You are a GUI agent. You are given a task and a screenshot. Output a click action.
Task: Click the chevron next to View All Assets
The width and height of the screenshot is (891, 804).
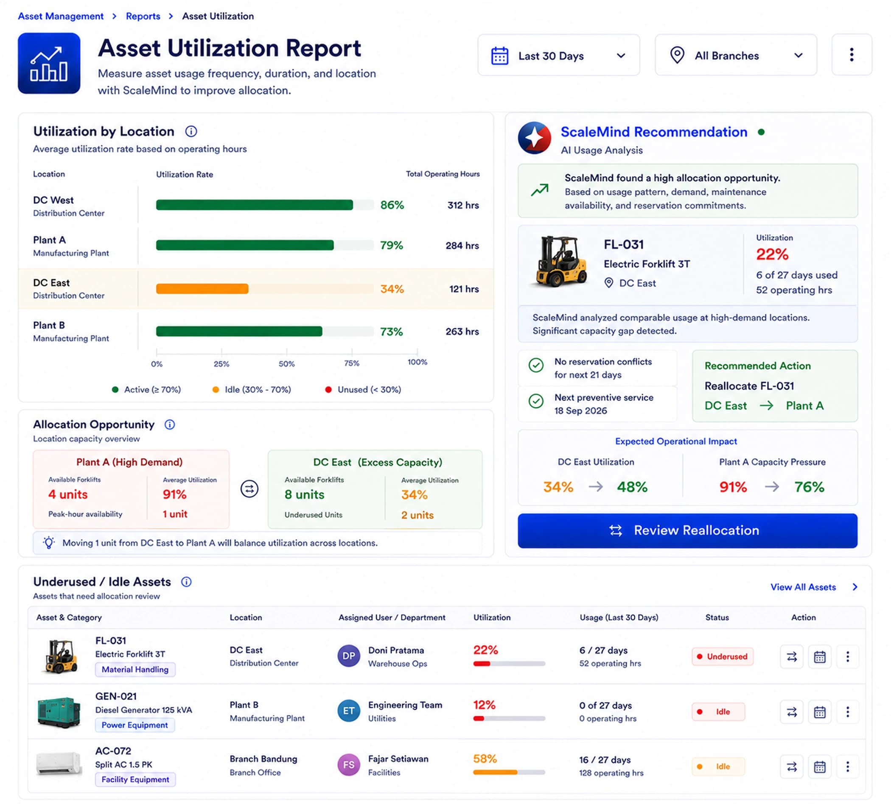(x=855, y=587)
